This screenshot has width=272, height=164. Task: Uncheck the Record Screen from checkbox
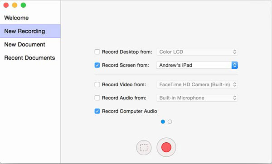[97, 65]
